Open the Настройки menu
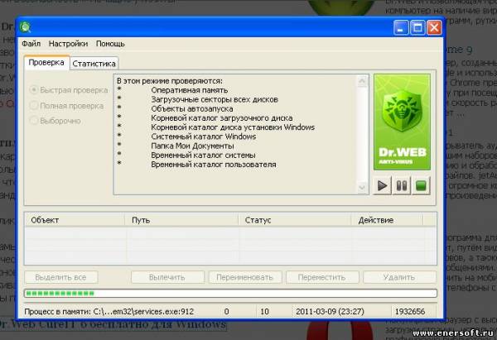The height and width of the screenshot is (340, 497). pos(68,44)
